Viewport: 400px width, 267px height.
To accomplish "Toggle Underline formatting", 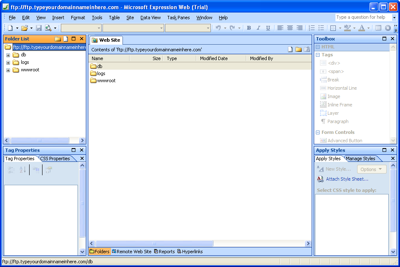I will (268, 28).
